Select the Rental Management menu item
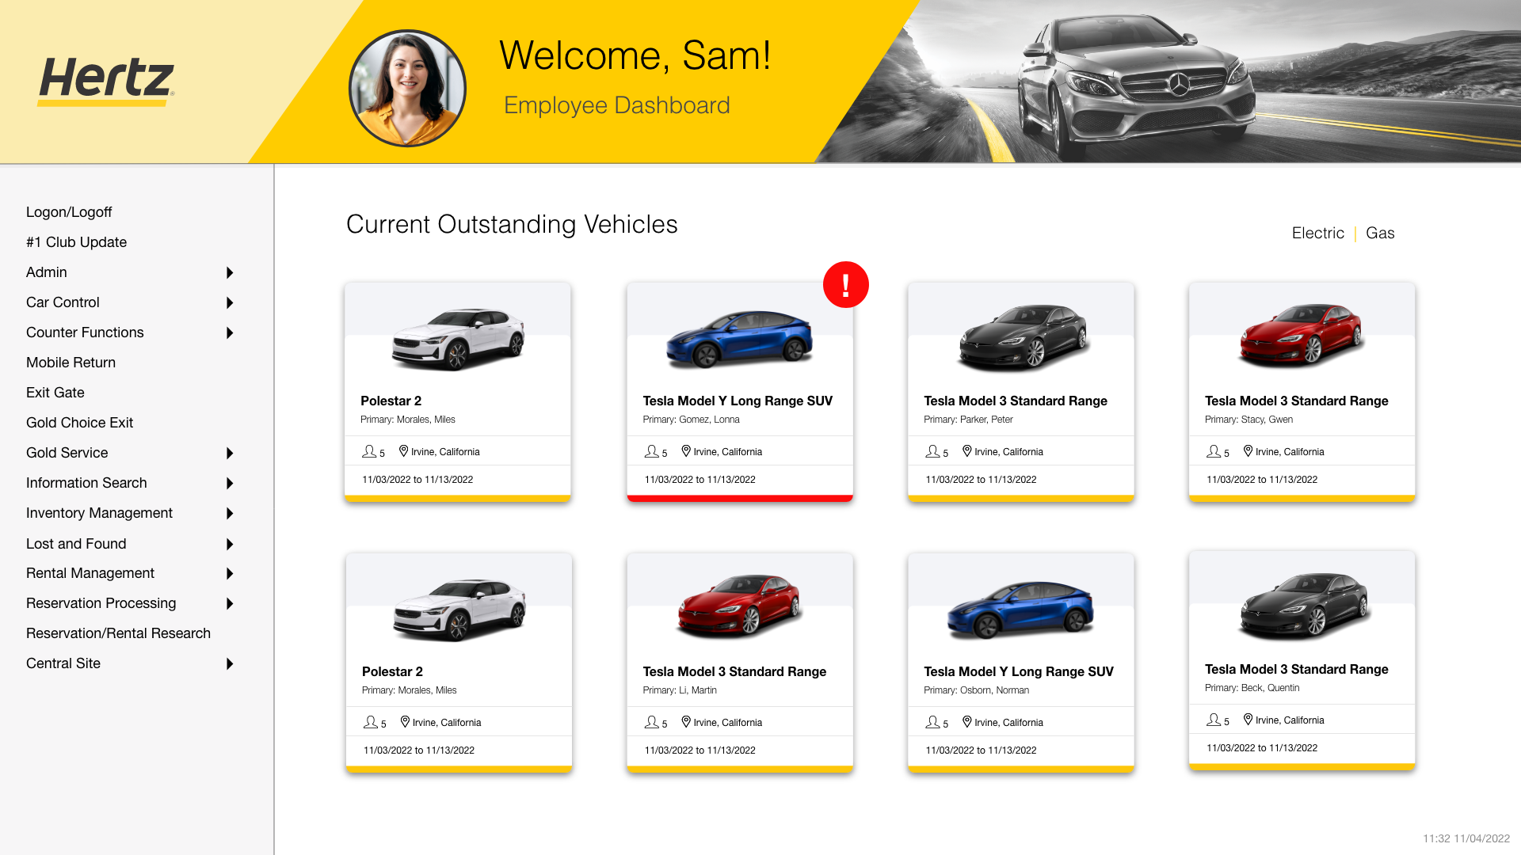Image resolution: width=1521 pixels, height=855 pixels. 90,572
